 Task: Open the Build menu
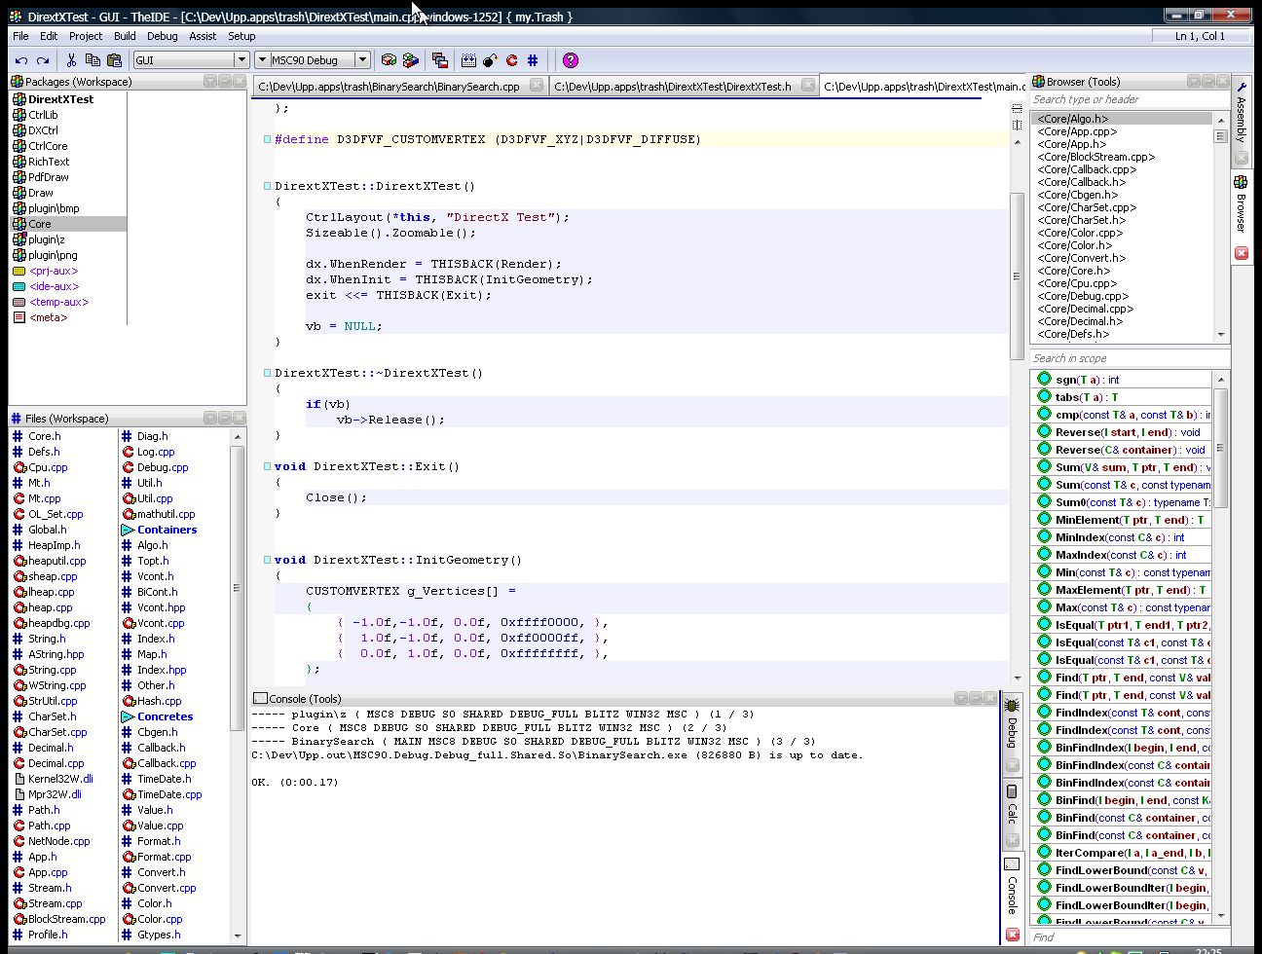point(125,36)
